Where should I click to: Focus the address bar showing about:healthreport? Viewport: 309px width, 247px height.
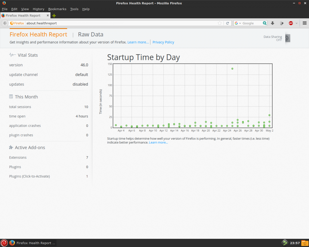(x=121, y=23)
